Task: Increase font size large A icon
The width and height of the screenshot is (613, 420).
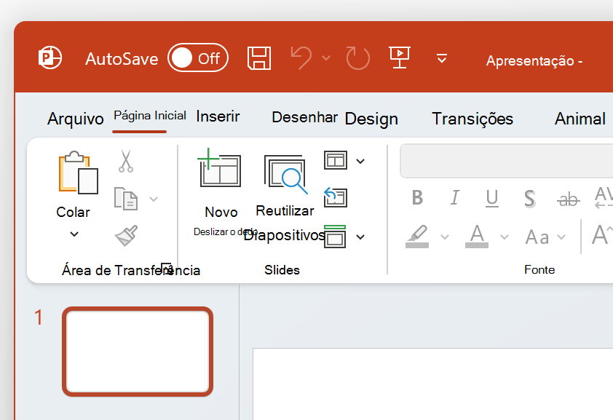Action: pos(602,236)
